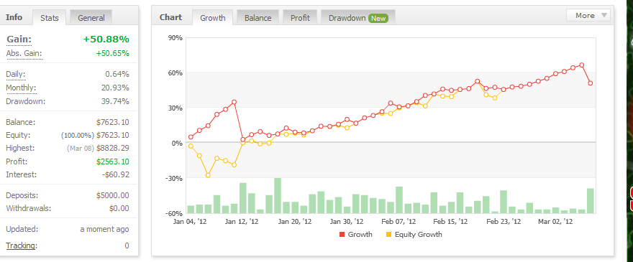Click the last red growth data point
Viewport: 633px width, 262px height.
click(x=591, y=83)
